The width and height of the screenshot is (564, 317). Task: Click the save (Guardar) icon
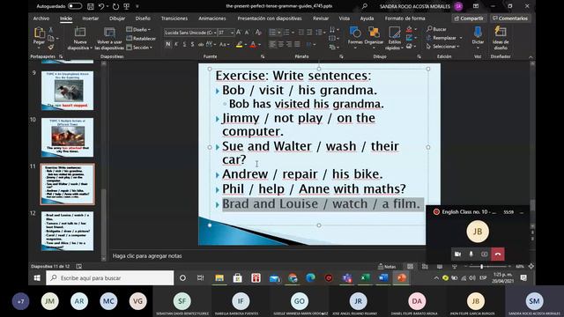tap(91, 6)
